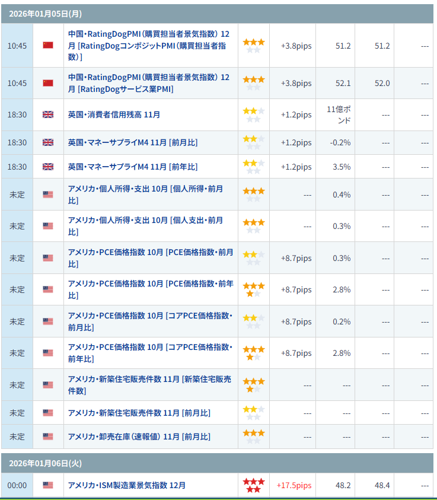437x500 pixels.
Task: Click China flag in RatingDog Composite PMI row
Action: click(x=48, y=46)
